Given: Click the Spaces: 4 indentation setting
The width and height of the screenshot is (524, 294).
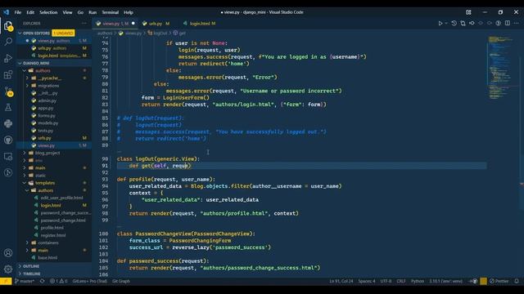Looking at the screenshot, I should [x=367, y=281].
